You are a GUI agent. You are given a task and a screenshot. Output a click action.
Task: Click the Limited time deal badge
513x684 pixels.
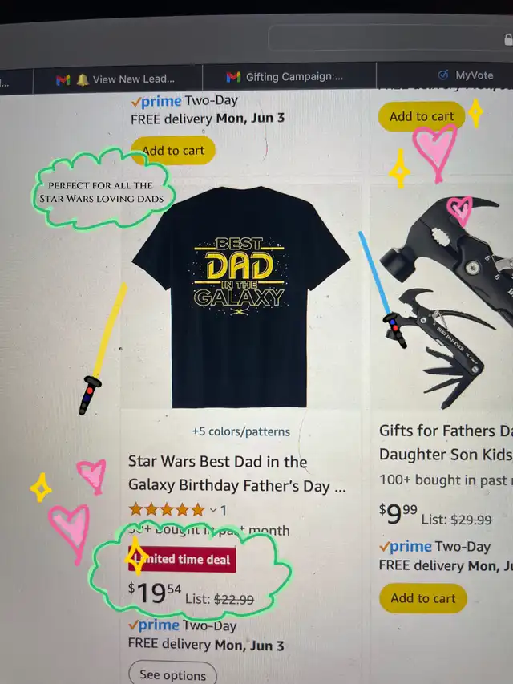point(182,559)
